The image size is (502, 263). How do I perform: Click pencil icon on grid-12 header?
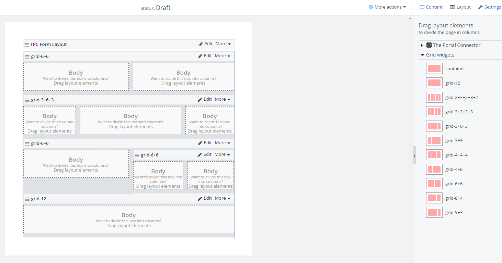200,199
